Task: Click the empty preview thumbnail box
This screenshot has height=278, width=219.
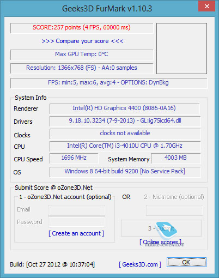Action: click(181, 49)
